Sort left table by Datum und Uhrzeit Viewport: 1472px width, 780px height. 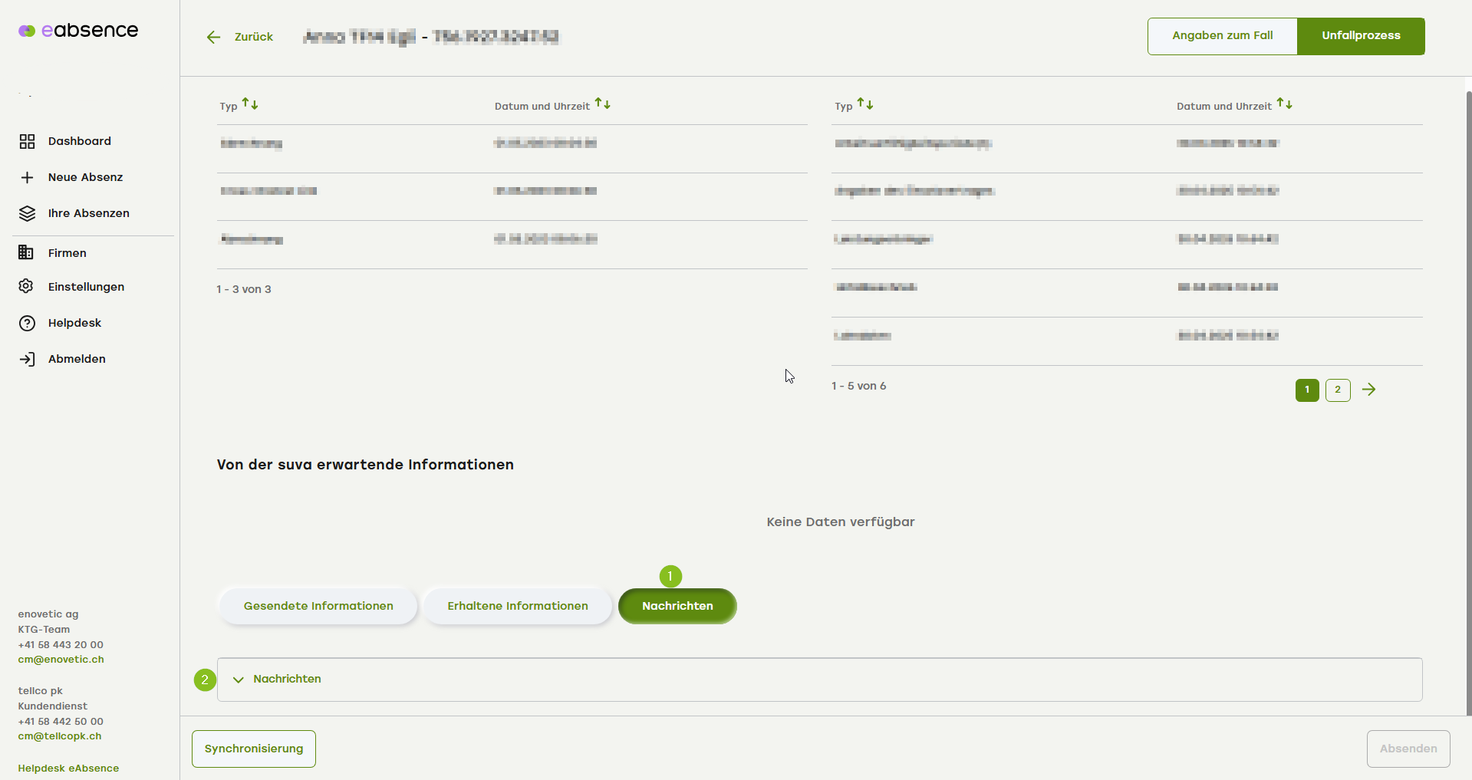pyautogui.click(x=603, y=104)
